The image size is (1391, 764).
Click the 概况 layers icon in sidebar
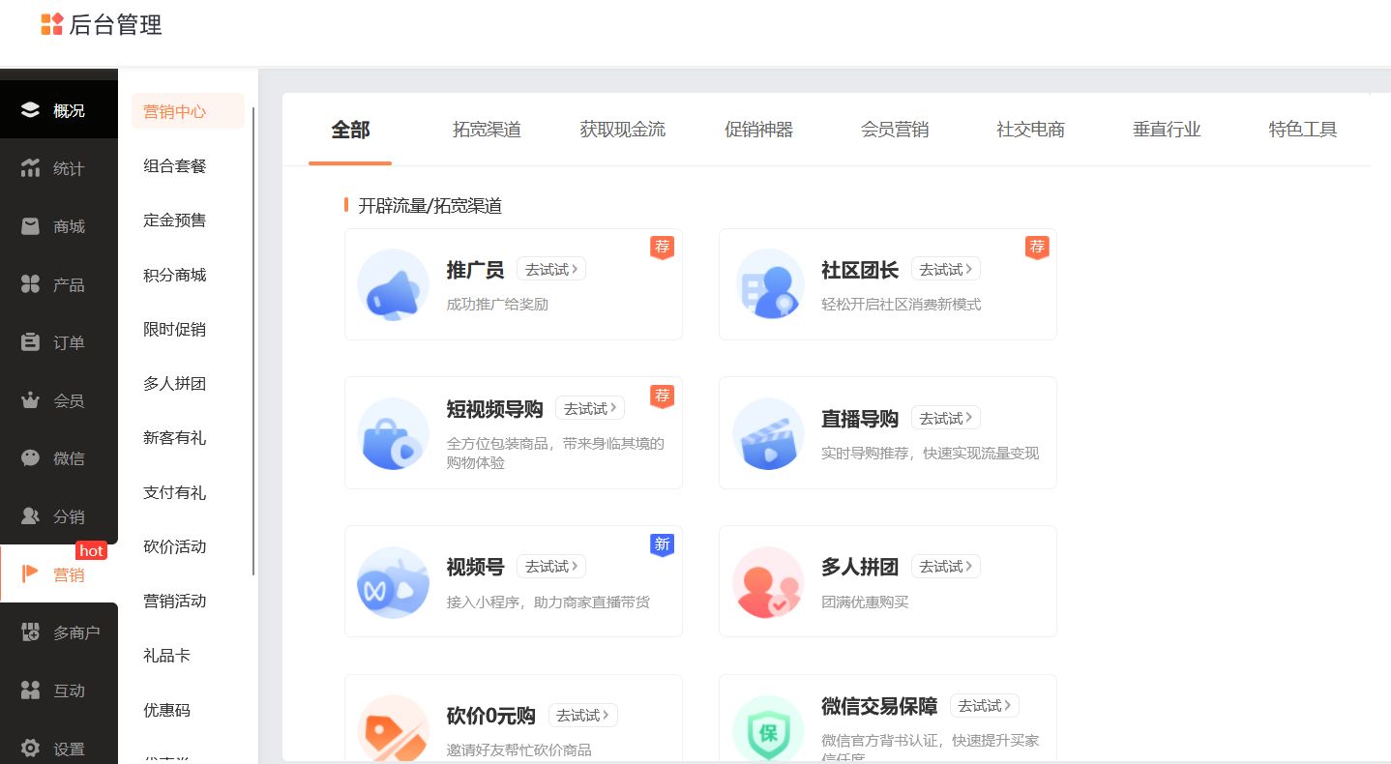pyautogui.click(x=30, y=110)
